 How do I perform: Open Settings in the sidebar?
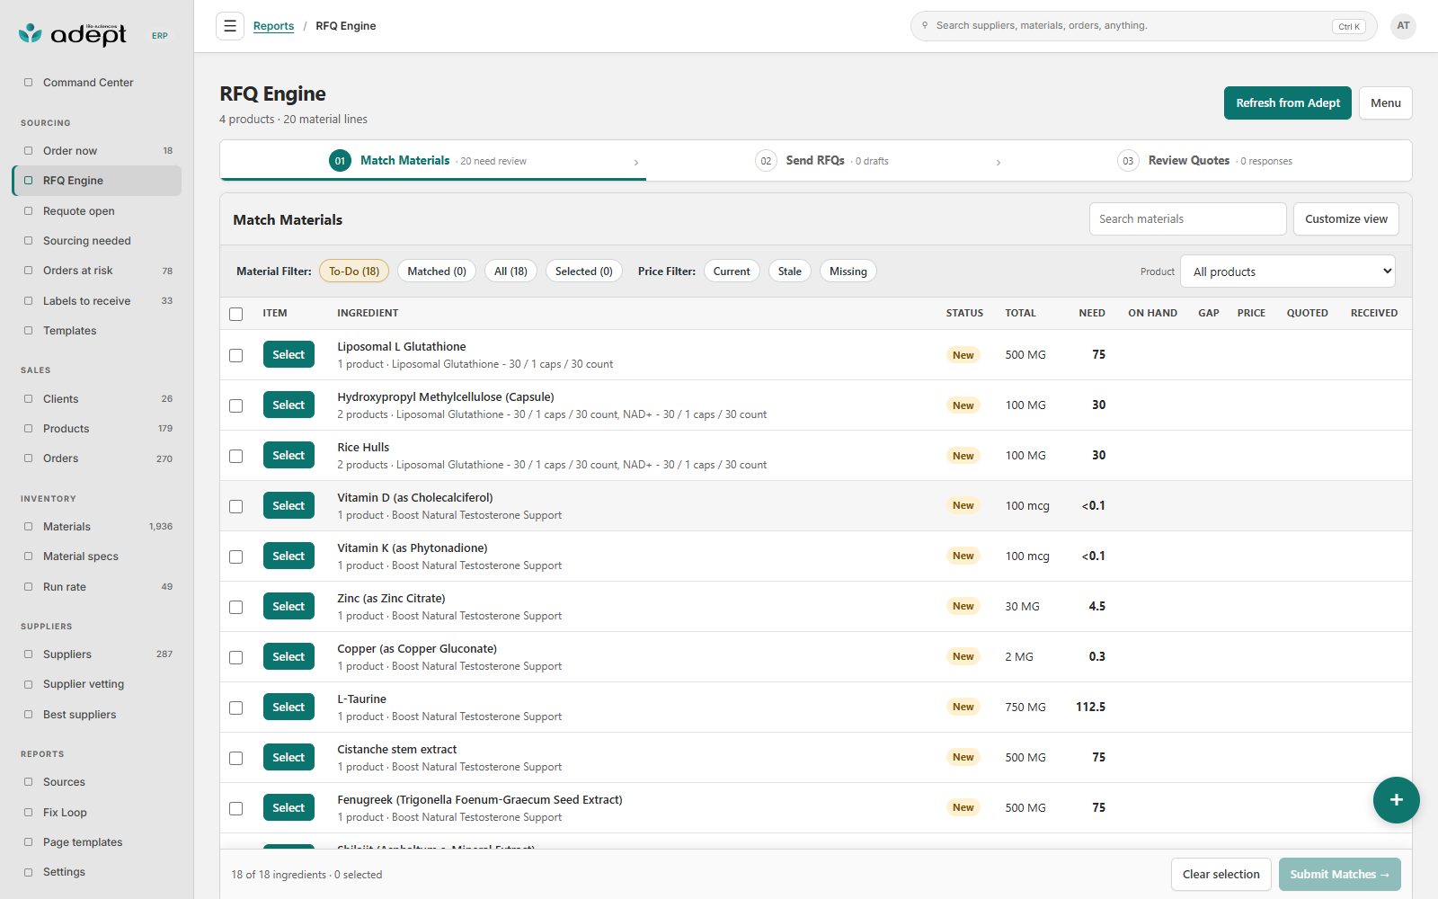[x=97, y=872]
